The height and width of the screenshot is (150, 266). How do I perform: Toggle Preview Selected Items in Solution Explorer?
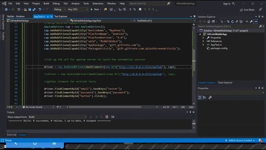tap(256, 22)
